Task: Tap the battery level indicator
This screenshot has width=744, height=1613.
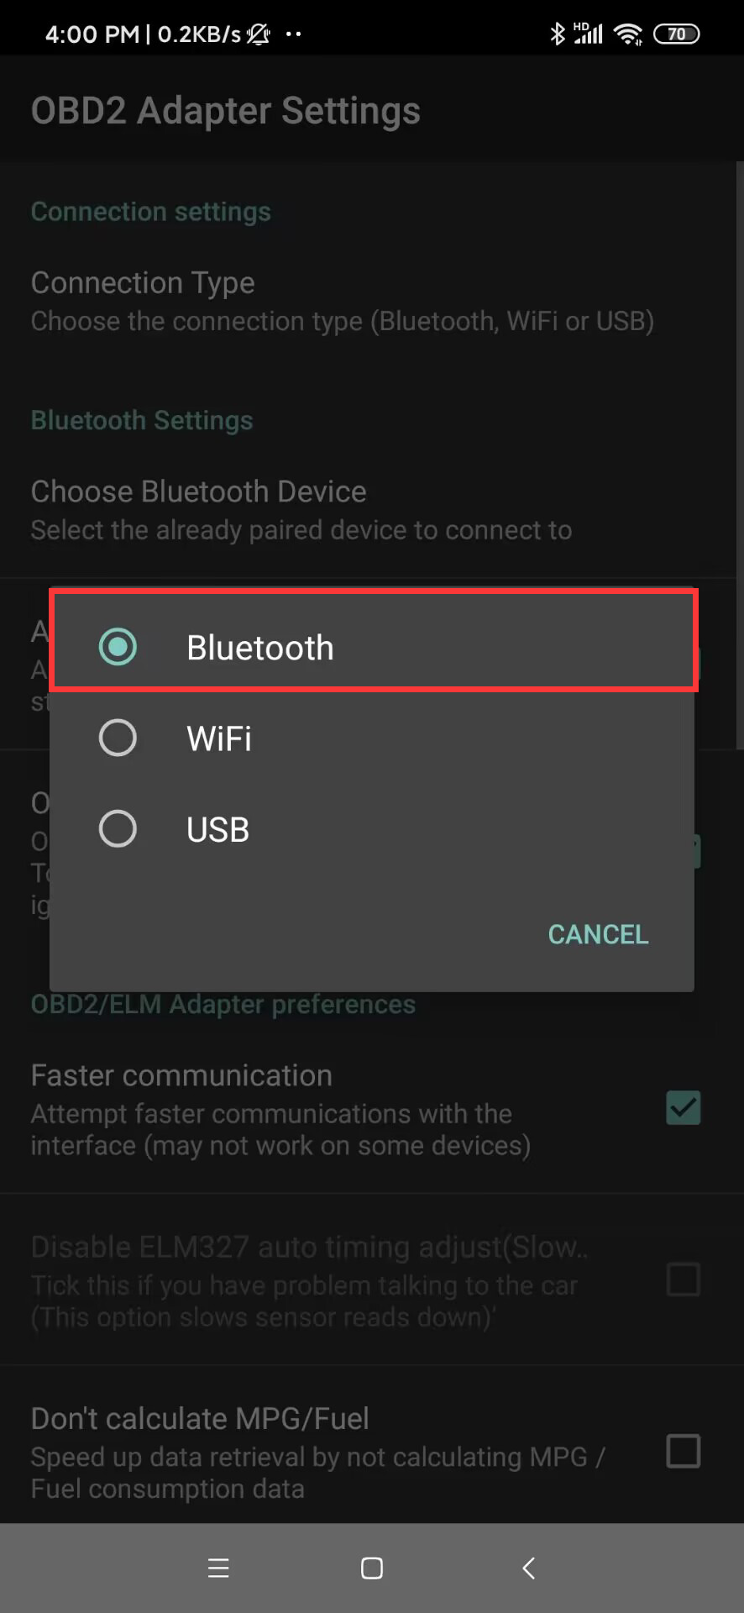Action: point(676,34)
